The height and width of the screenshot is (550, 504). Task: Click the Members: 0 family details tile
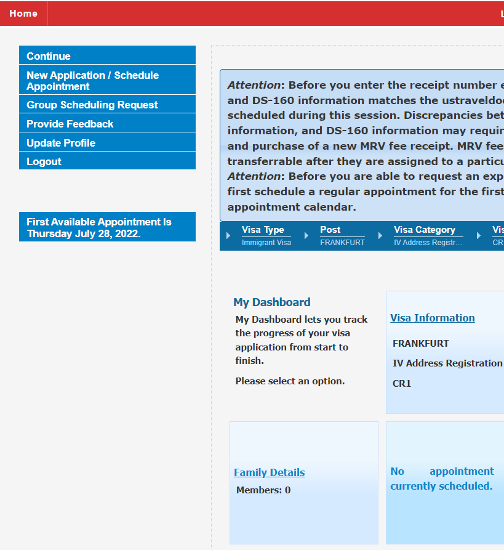(x=304, y=483)
